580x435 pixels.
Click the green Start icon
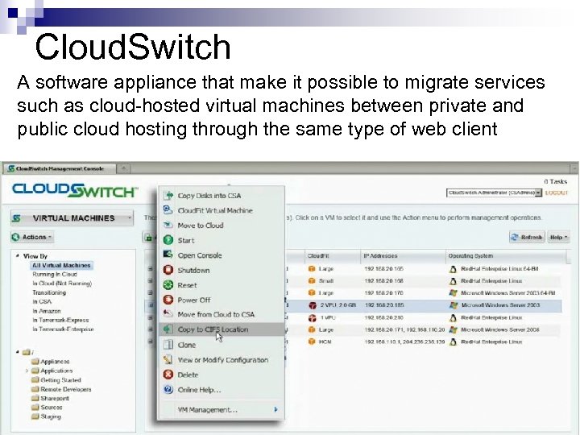coord(168,240)
